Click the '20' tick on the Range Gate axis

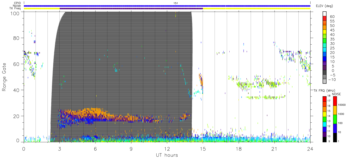[16, 116]
